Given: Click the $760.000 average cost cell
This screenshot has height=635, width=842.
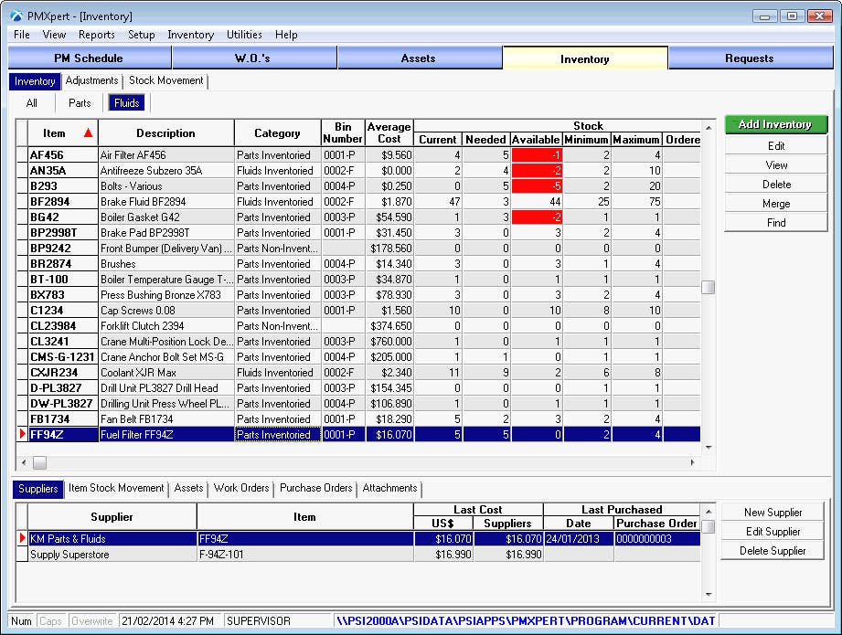Looking at the screenshot, I should [389, 342].
